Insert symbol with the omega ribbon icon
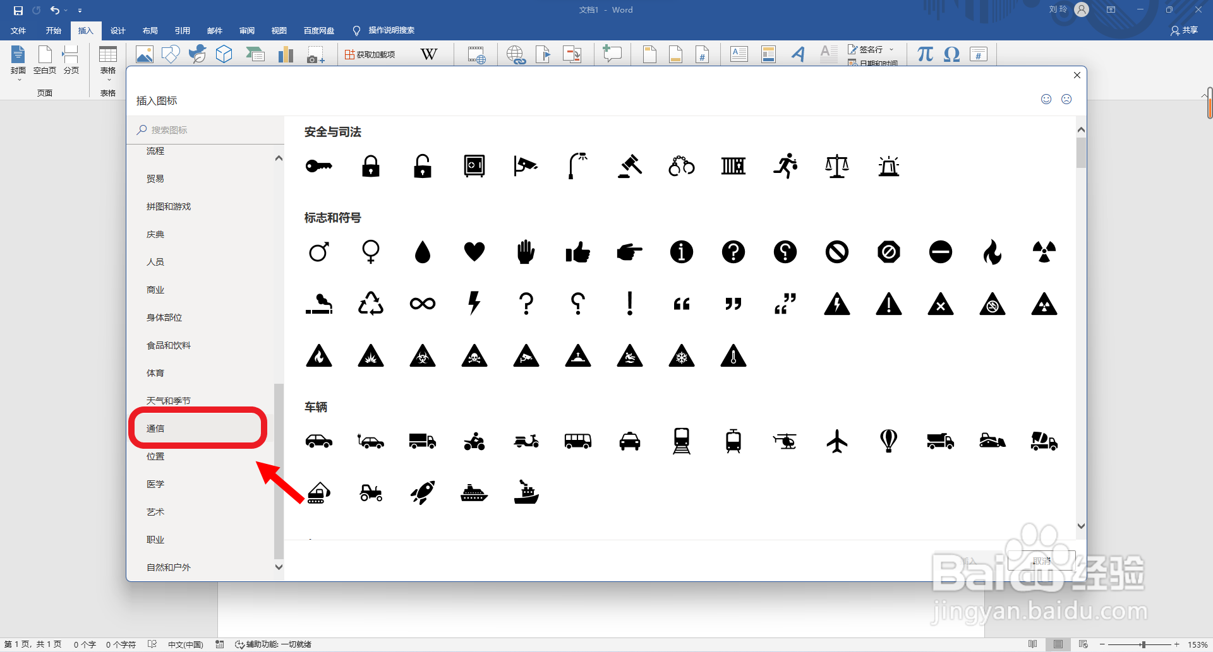 pos(952,54)
